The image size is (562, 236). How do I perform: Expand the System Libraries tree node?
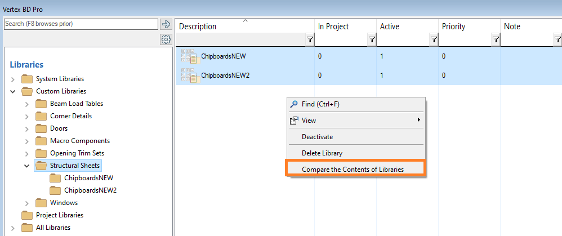click(12, 79)
